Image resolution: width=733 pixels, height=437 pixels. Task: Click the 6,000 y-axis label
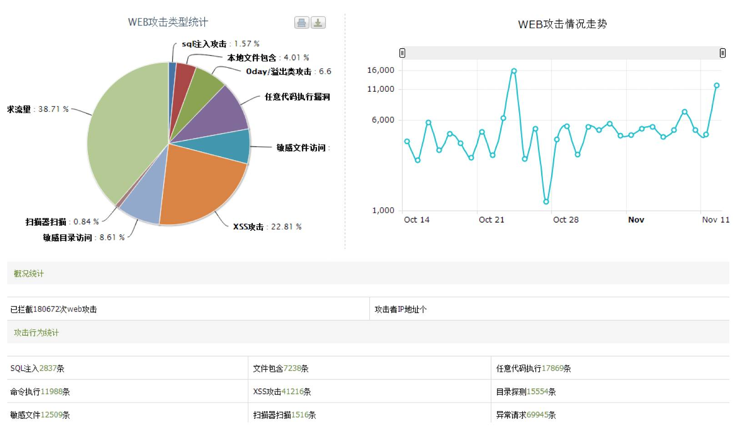383,120
